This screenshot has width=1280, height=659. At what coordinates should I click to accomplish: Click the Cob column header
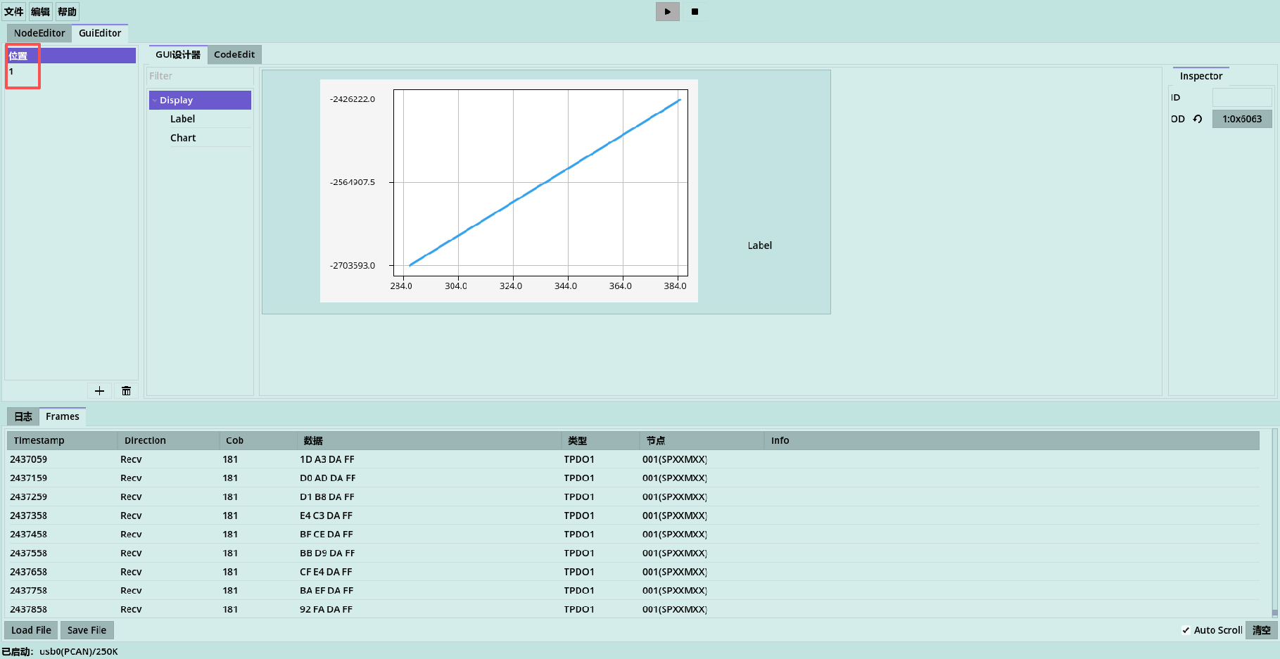(258, 440)
